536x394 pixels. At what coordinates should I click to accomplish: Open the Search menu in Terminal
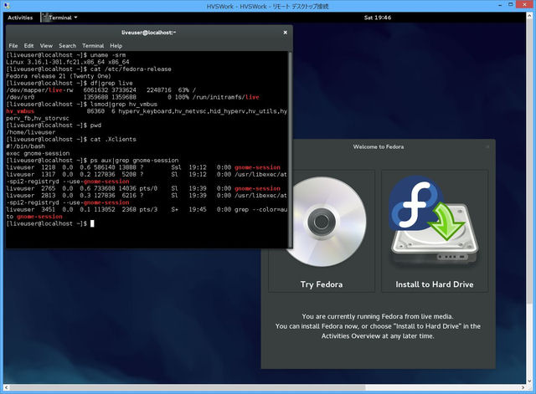[x=67, y=46]
